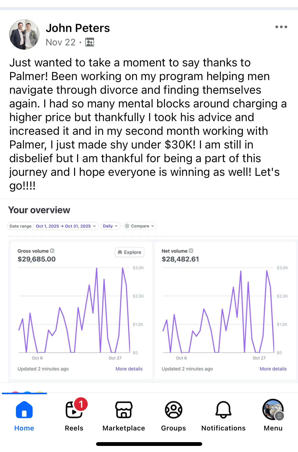This screenshot has width=298, height=452.
Task: Click the Gross volume line chart
Action: pos(75,312)
